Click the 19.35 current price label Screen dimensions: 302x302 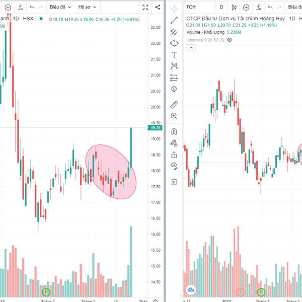point(155,128)
